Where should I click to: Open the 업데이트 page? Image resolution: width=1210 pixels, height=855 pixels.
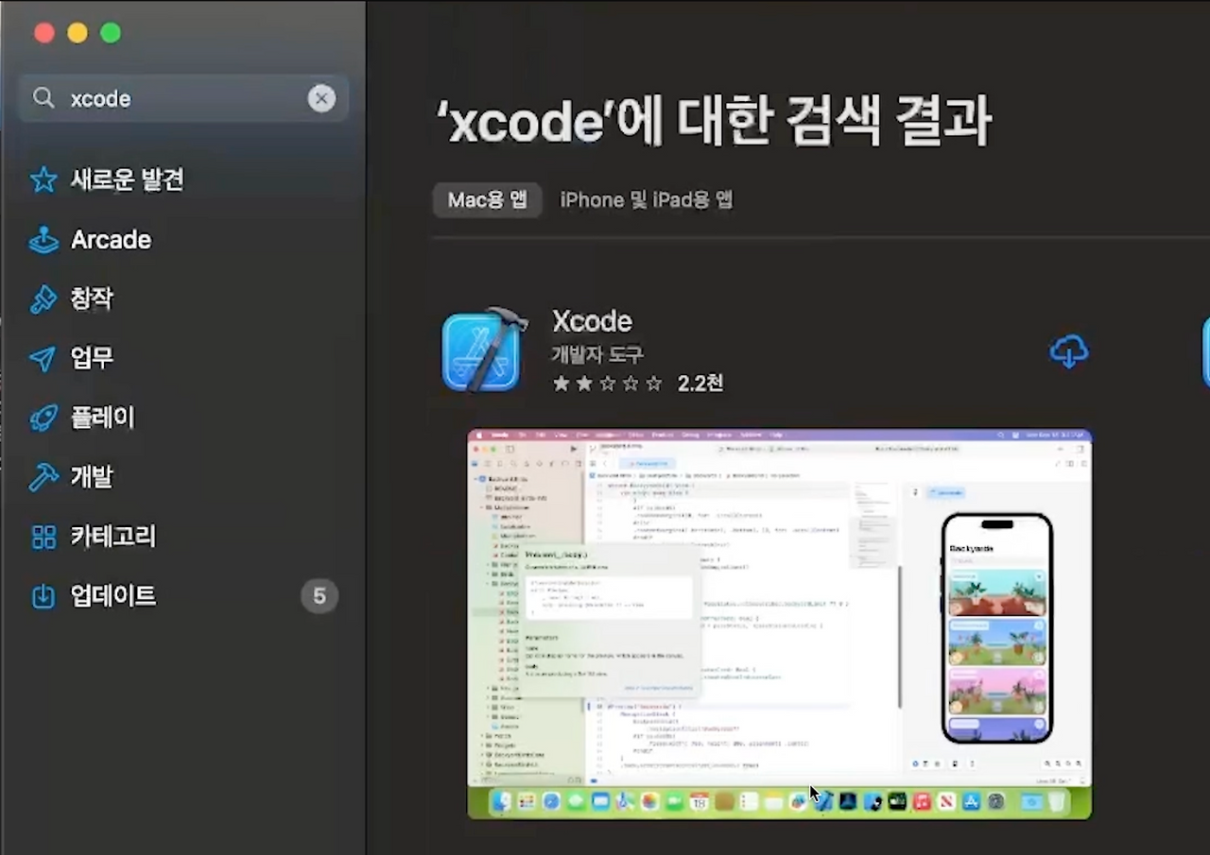[x=112, y=596]
